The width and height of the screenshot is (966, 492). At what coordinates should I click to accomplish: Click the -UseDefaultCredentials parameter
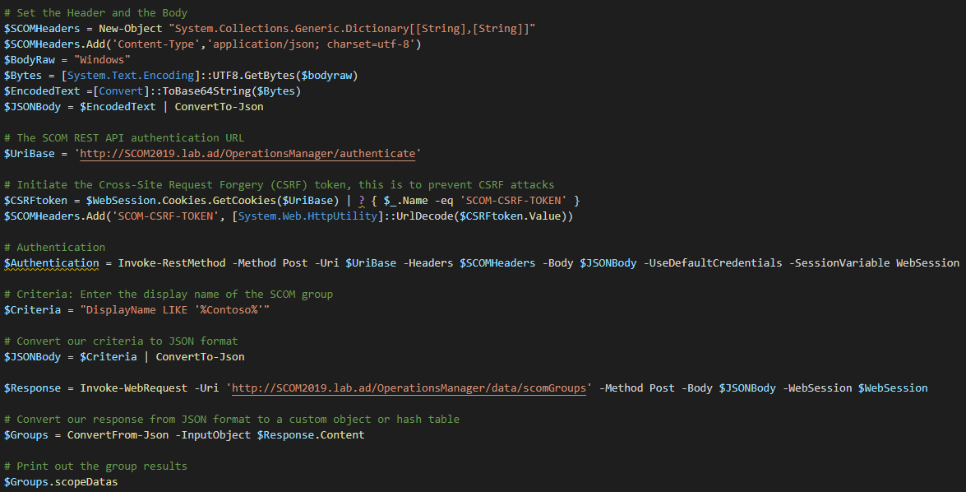click(x=713, y=263)
